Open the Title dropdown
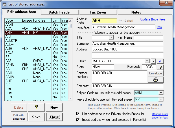 (x=111, y=37)
